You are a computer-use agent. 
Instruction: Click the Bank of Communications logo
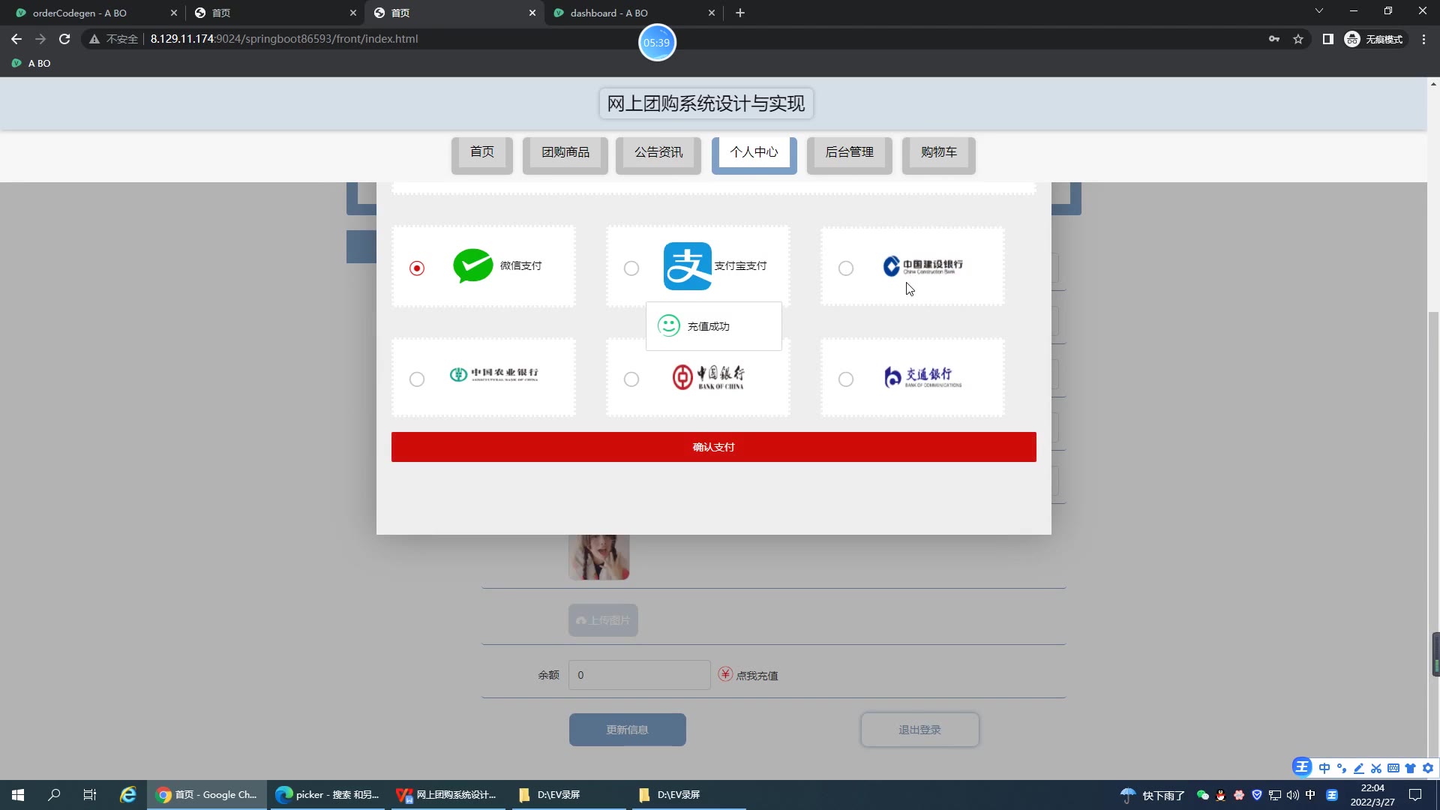pos(922,376)
